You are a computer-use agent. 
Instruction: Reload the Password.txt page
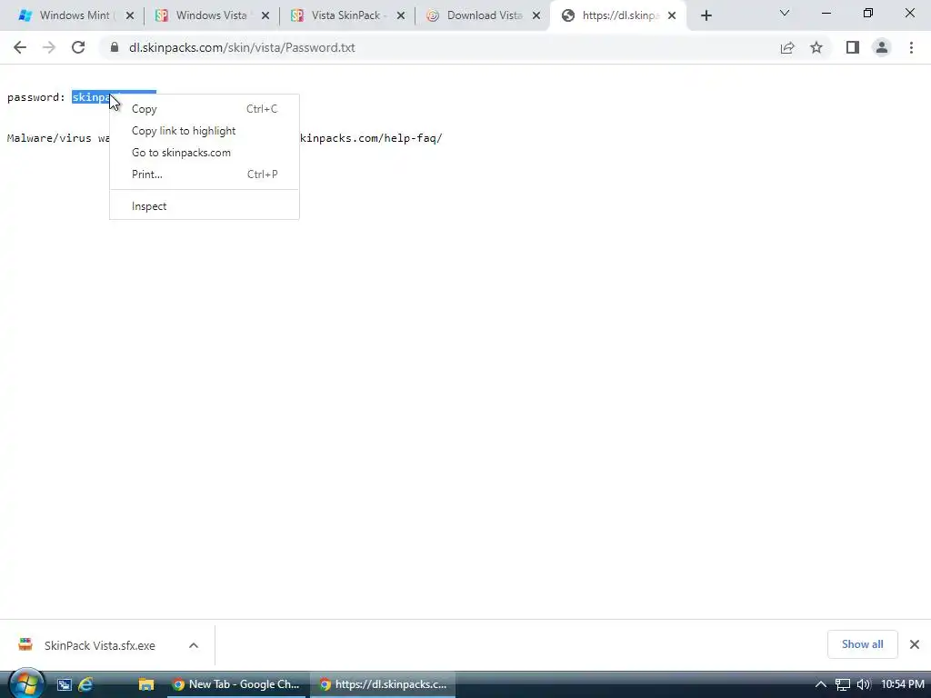[x=78, y=47]
